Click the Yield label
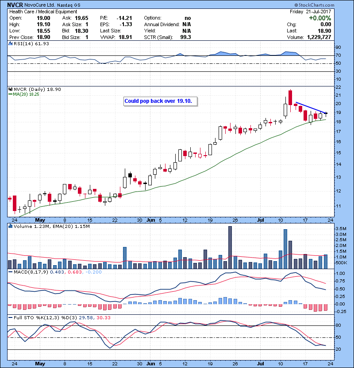Screen dimensions: 354x368 (x=150, y=31)
